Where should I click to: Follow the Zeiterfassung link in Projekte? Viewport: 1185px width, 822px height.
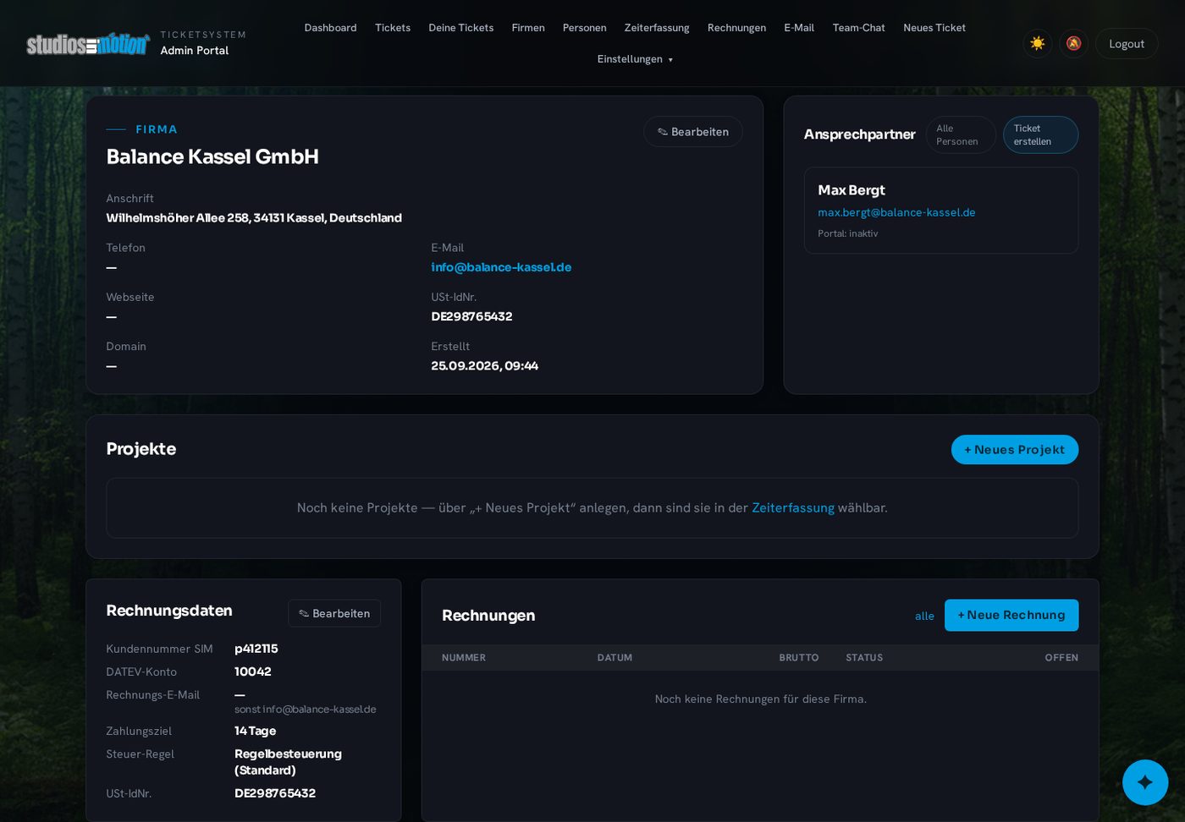(793, 507)
